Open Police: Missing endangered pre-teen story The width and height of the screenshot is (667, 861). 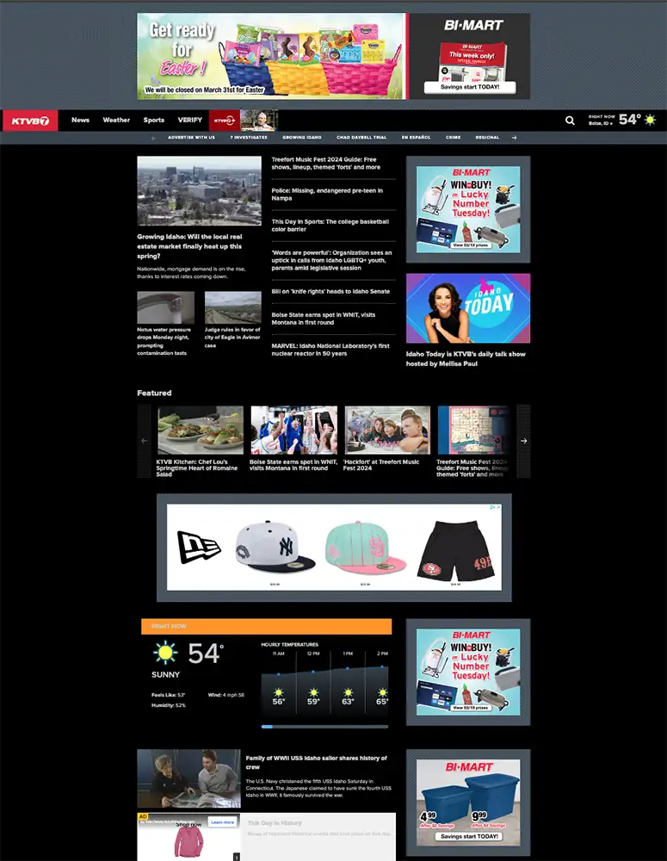point(327,195)
